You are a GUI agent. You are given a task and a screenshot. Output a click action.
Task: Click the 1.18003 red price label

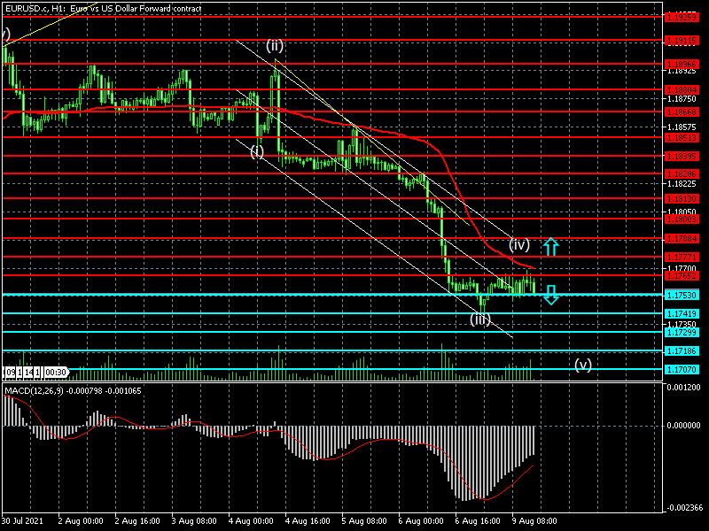682,219
